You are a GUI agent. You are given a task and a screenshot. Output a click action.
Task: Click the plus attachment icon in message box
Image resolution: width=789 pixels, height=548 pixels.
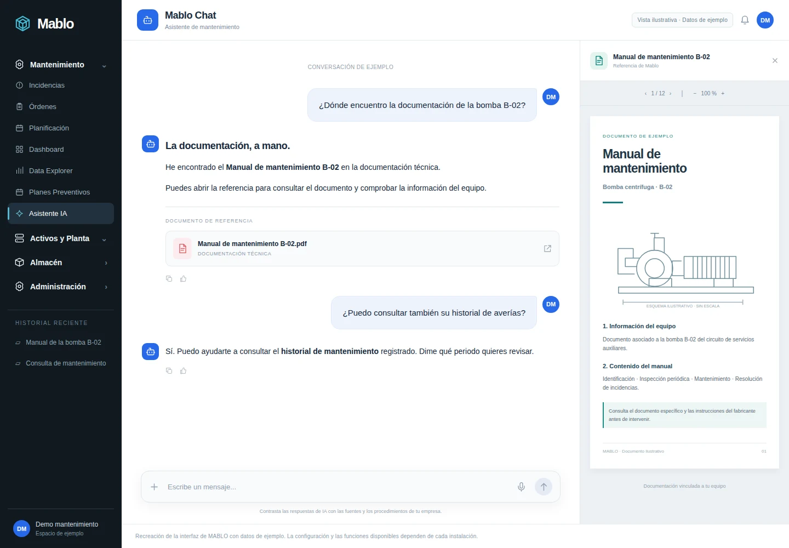pyautogui.click(x=155, y=487)
